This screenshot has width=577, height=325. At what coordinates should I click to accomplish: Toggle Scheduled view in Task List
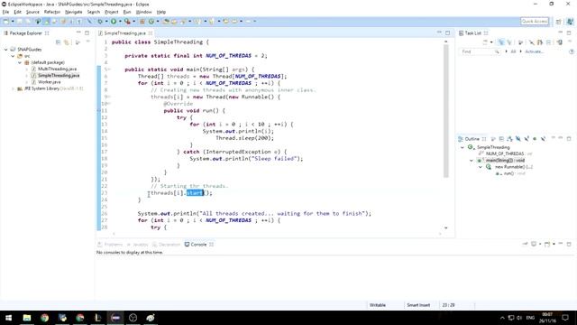509,42
